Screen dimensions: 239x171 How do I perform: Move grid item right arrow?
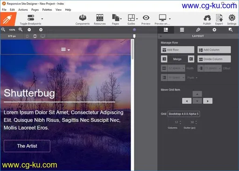tap(208, 101)
